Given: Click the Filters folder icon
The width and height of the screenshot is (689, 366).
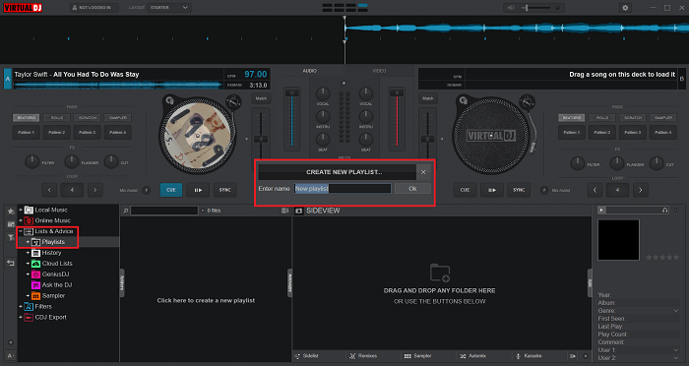Looking at the screenshot, I should (x=29, y=307).
